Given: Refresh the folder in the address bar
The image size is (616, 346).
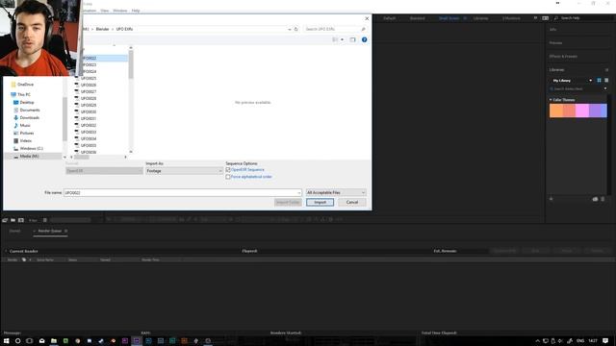Looking at the screenshot, I should coord(296,29).
